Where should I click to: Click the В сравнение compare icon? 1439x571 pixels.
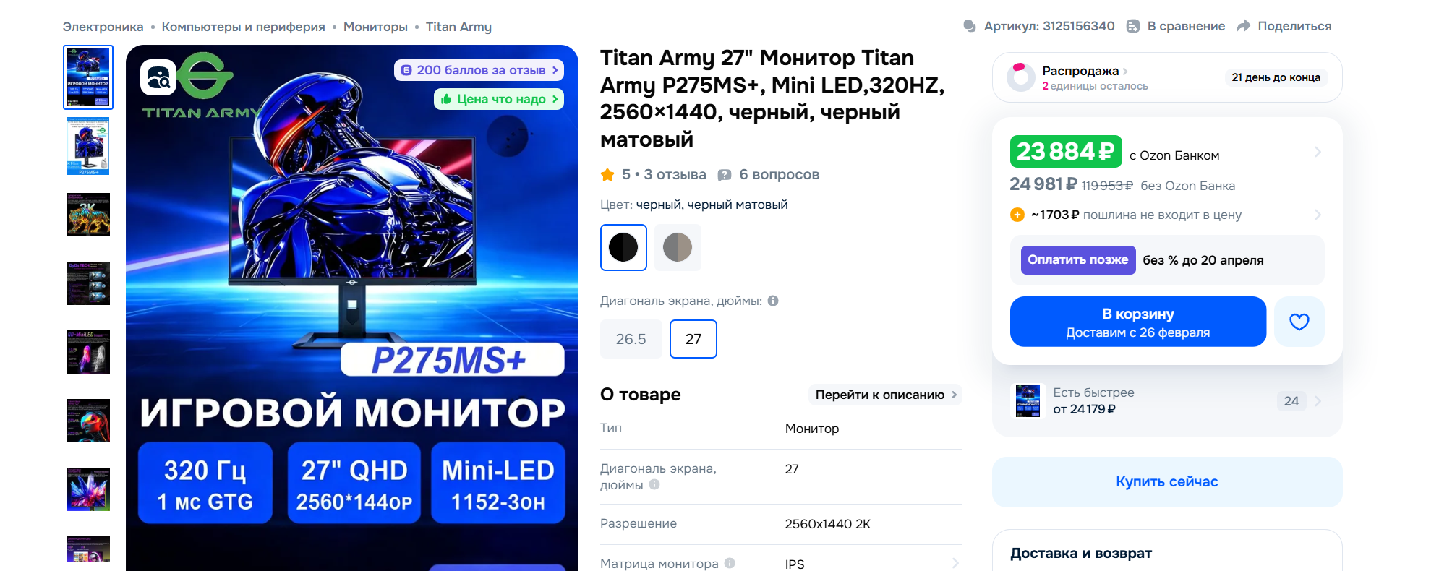[1133, 26]
